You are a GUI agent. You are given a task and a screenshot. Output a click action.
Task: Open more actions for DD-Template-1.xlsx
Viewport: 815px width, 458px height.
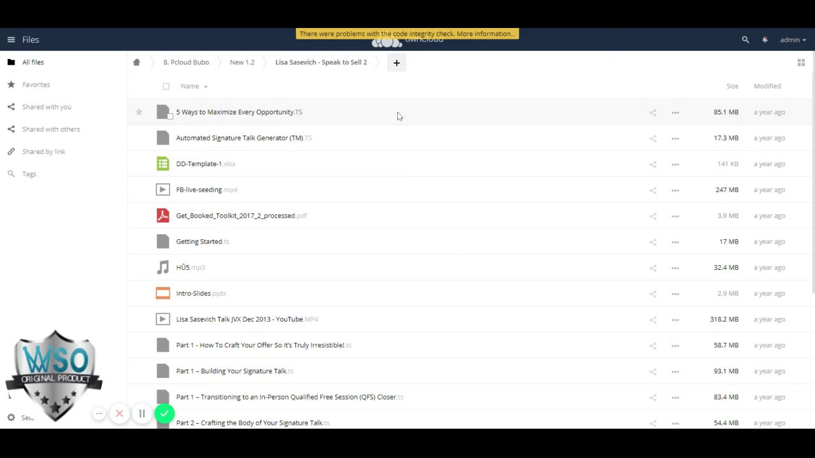coord(675,164)
